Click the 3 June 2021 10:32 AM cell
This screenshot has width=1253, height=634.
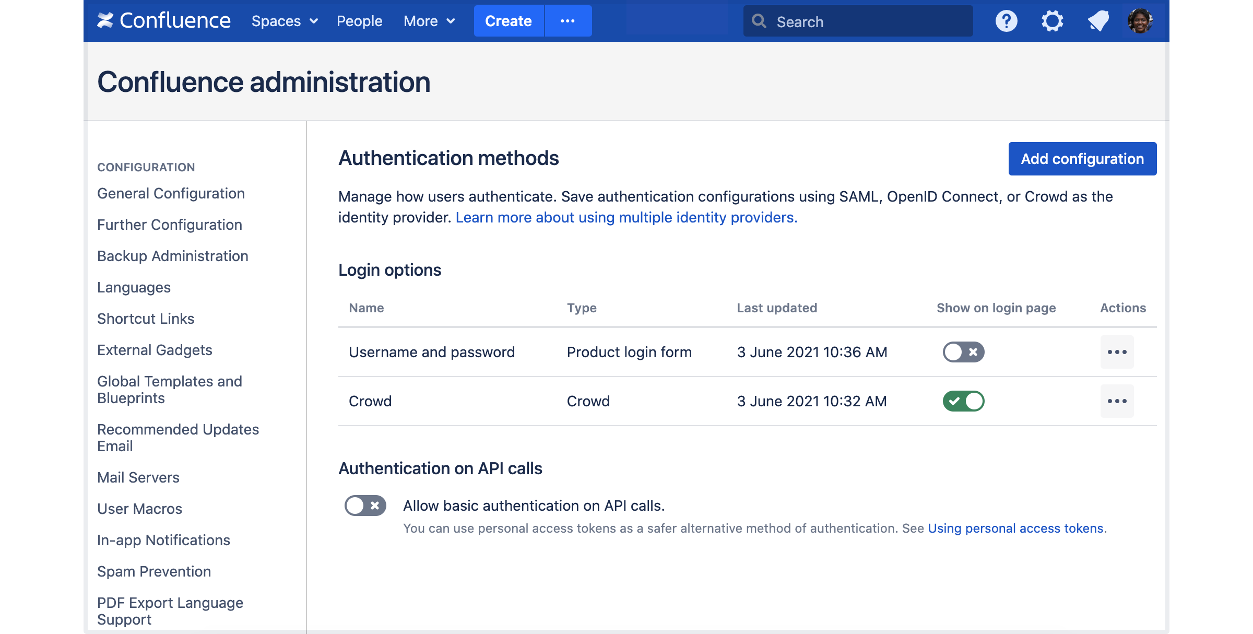(812, 401)
